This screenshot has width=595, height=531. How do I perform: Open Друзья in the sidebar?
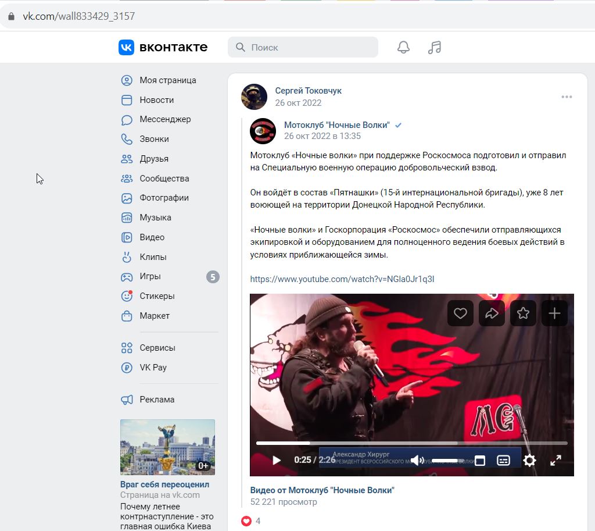(154, 159)
